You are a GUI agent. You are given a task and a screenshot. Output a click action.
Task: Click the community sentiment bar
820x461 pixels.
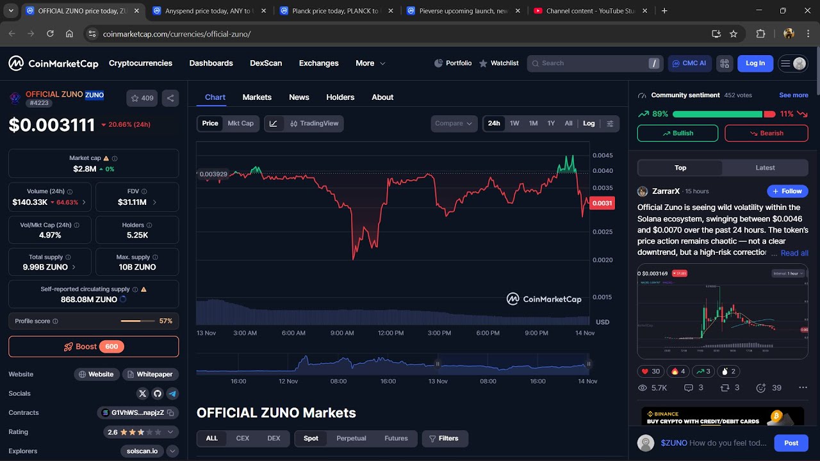[723, 114]
